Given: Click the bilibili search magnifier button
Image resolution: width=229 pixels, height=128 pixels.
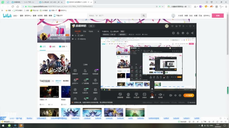Looking at the screenshot, I should click(144, 16).
